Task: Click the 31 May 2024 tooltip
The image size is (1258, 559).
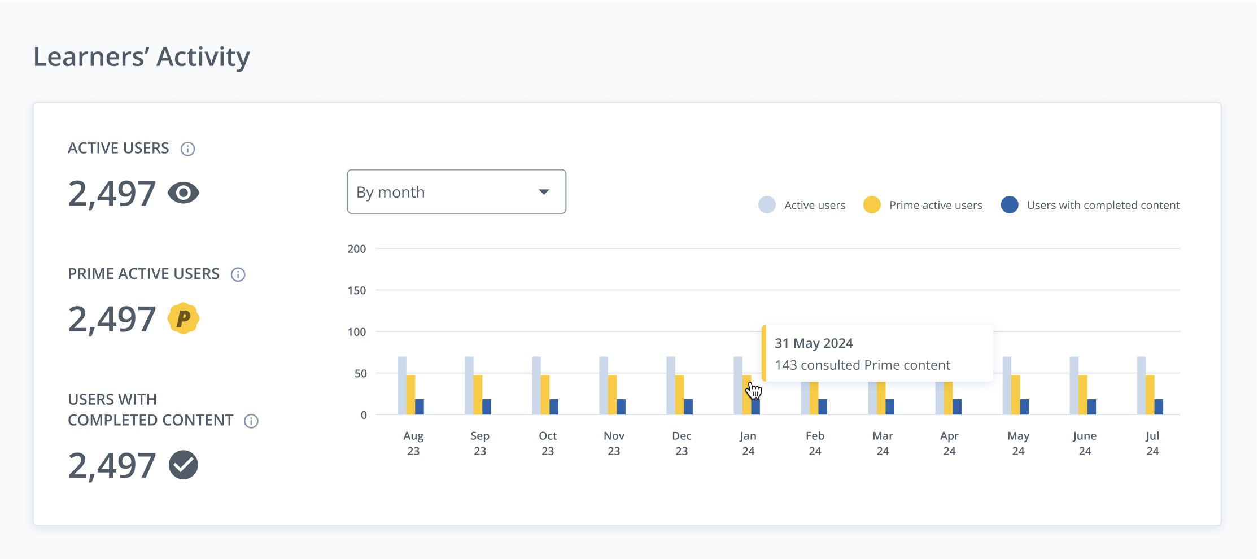Action: pos(877,353)
